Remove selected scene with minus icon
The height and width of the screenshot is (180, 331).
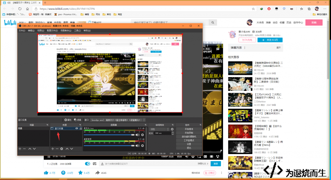[x=25, y=149]
